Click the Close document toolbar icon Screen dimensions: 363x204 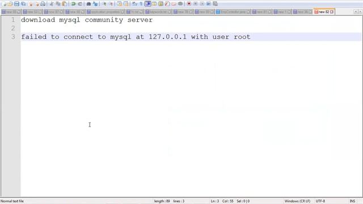coord(30,4)
